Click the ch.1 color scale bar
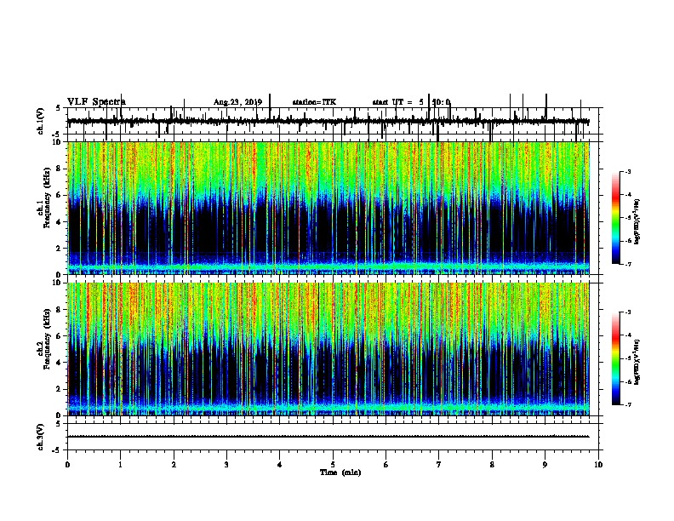This screenshot has width=674, height=521. (x=616, y=218)
